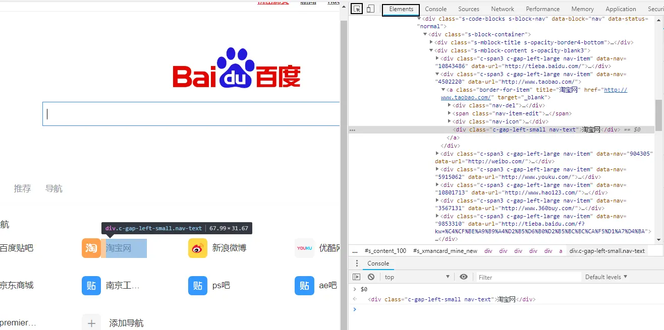Open the Application tab
This screenshot has width=664, height=330.
point(621,9)
